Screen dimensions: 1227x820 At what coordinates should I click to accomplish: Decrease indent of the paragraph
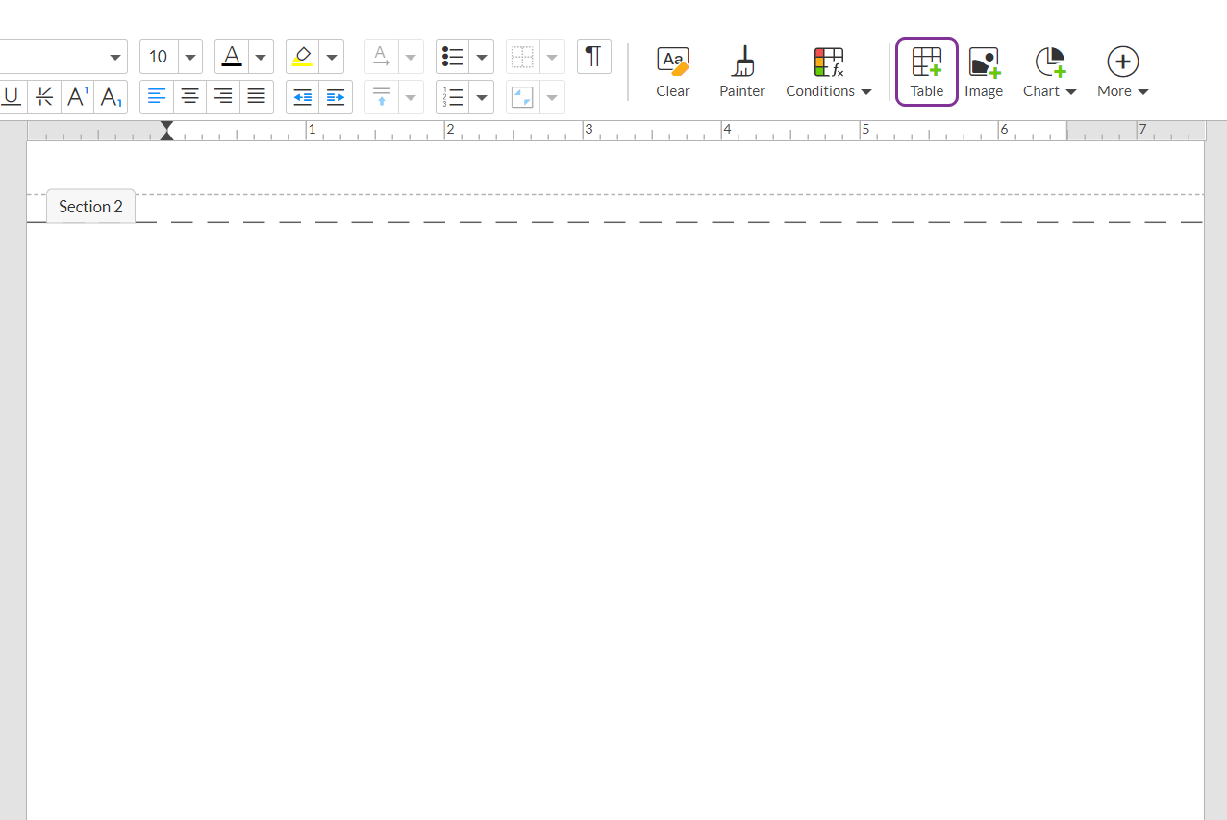(x=302, y=97)
